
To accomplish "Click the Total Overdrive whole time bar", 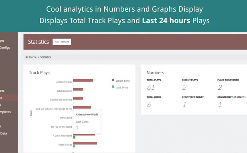I will [78, 89].
